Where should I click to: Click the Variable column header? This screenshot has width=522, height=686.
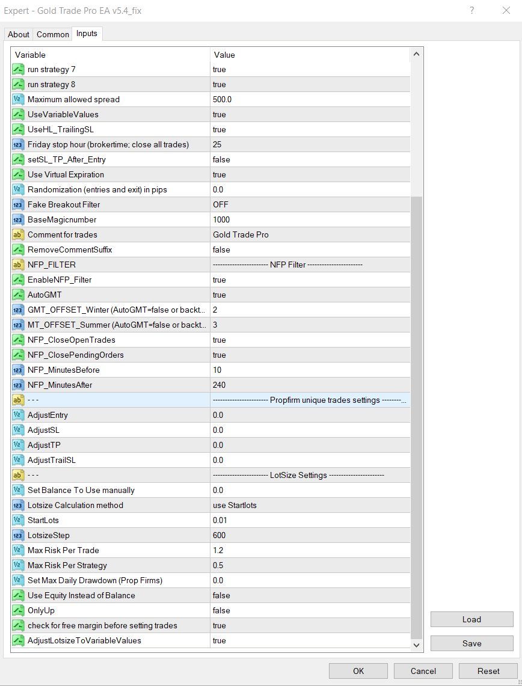click(x=110, y=55)
